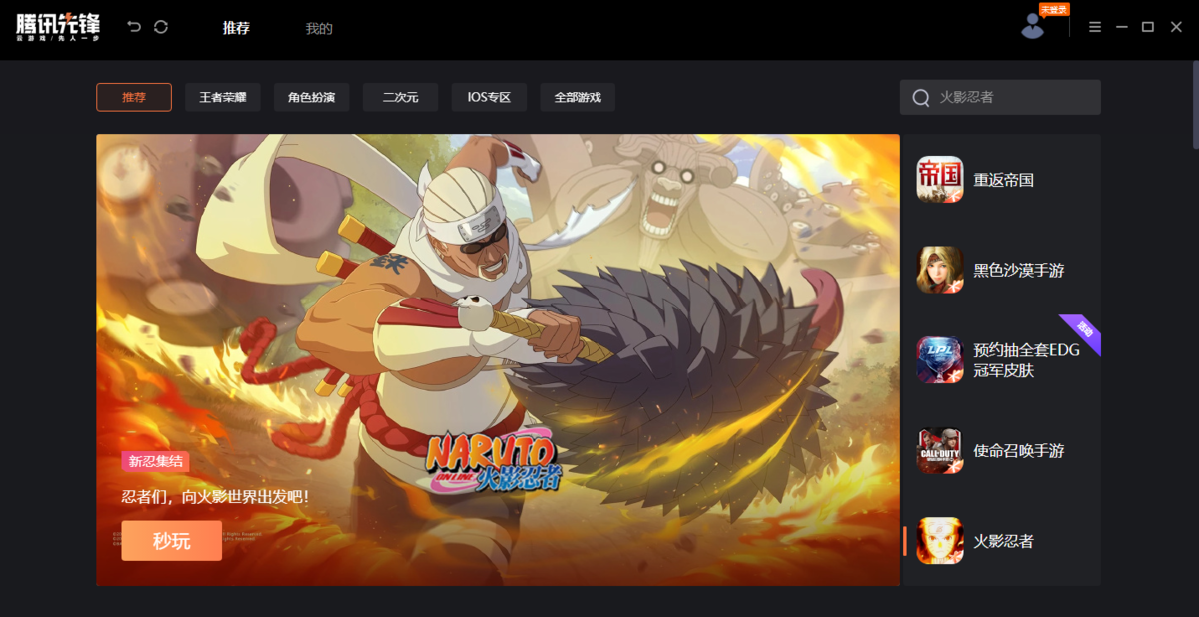Click the 使命召唤手游 title text
1199x617 pixels.
(x=1019, y=451)
